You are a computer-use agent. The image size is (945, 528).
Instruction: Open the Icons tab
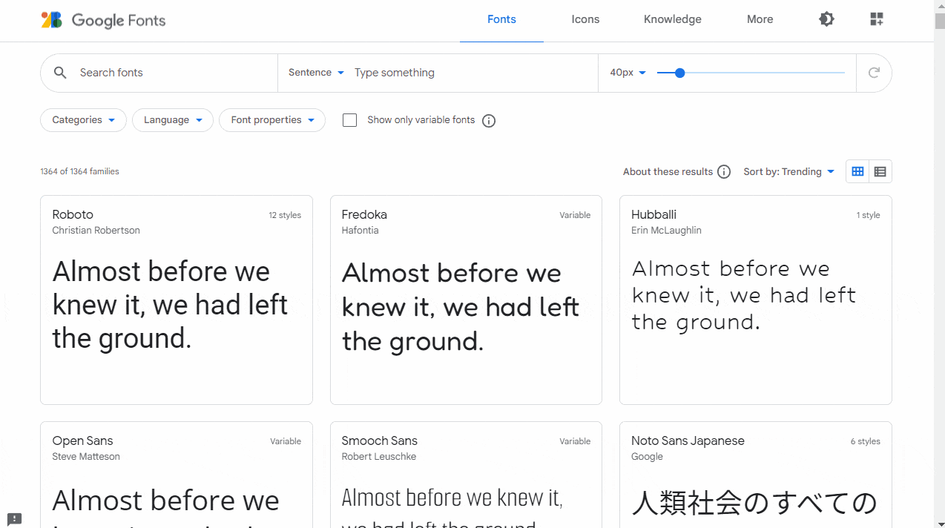click(x=585, y=20)
